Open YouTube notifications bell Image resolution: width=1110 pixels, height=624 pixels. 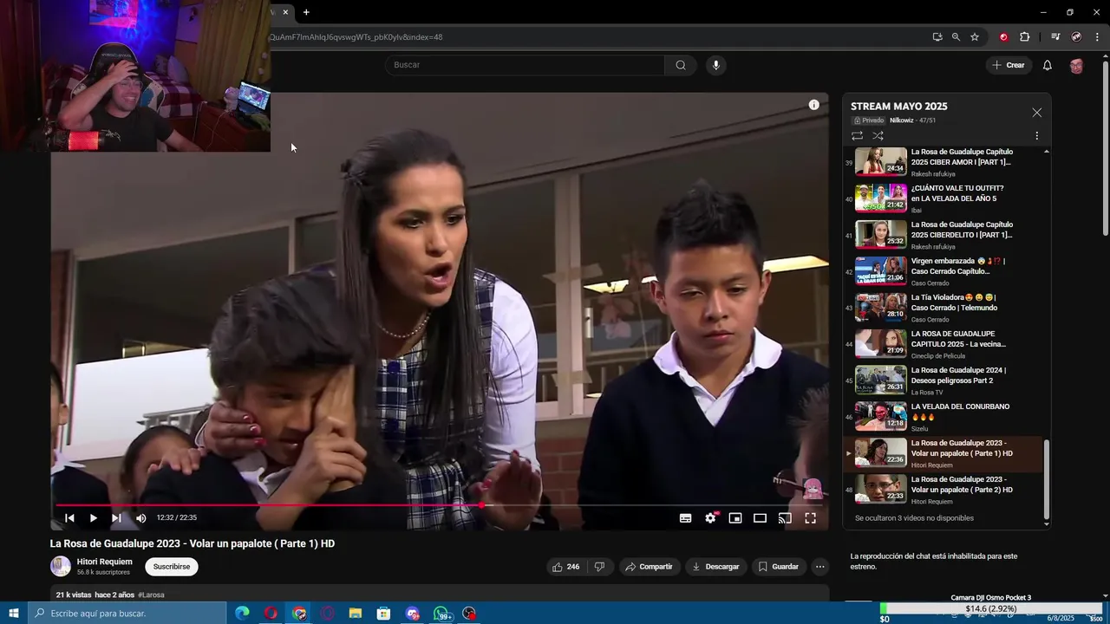pos(1047,65)
